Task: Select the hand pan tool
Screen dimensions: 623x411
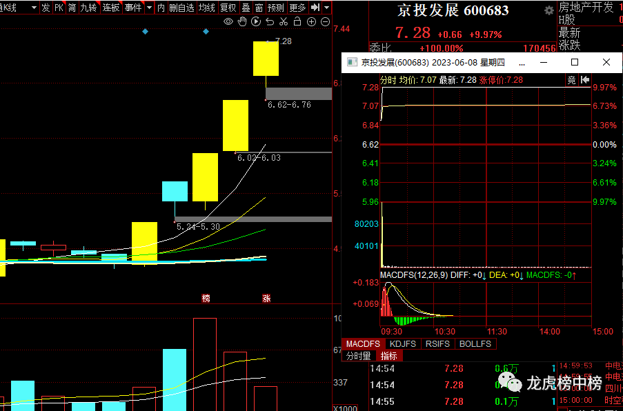Action: click(x=242, y=22)
